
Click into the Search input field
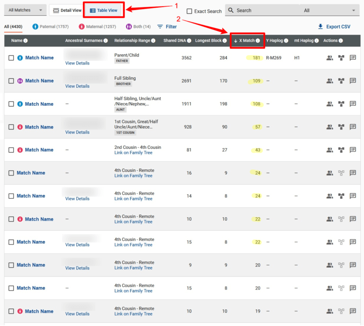click(x=265, y=10)
